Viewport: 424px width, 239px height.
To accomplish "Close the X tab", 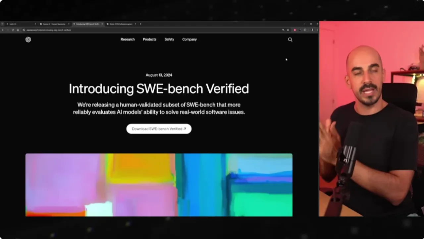I will [35, 24].
